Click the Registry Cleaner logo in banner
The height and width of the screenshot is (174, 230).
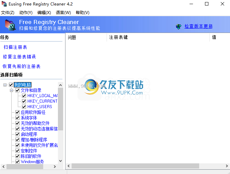(10, 25)
